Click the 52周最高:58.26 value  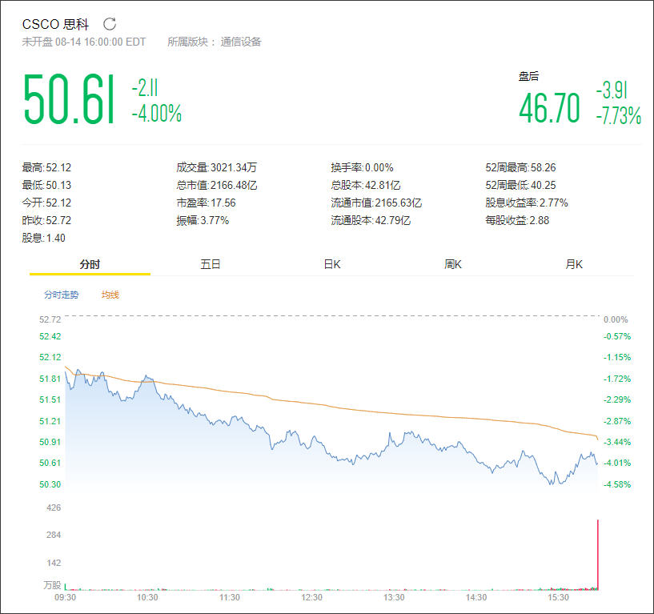(x=520, y=167)
